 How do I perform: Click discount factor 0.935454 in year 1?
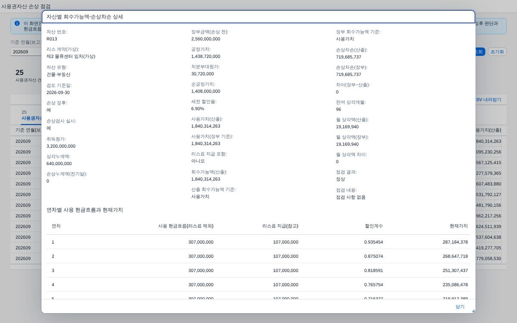point(374,242)
